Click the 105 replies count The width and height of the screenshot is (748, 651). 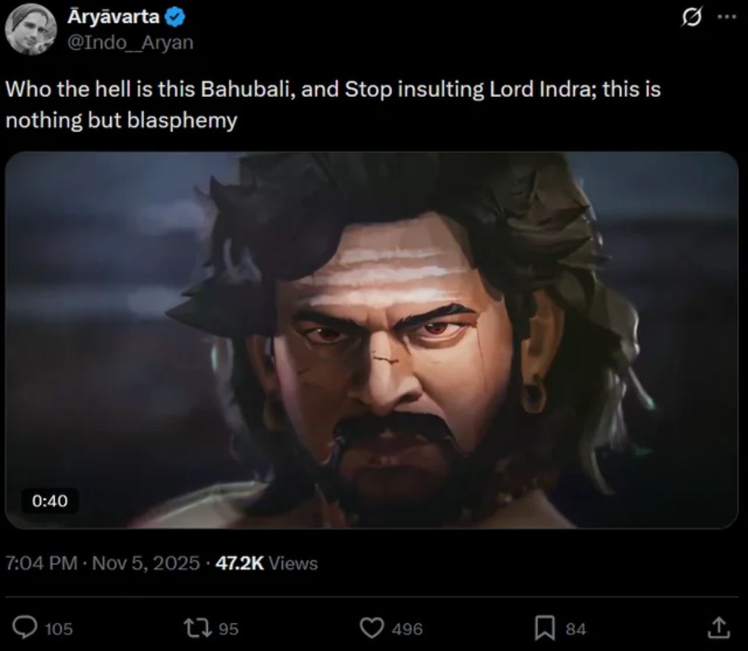59,628
